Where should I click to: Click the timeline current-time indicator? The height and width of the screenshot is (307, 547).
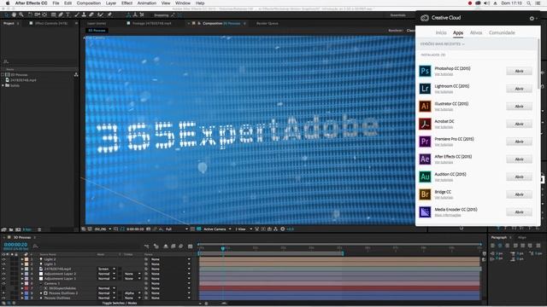(x=222, y=248)
